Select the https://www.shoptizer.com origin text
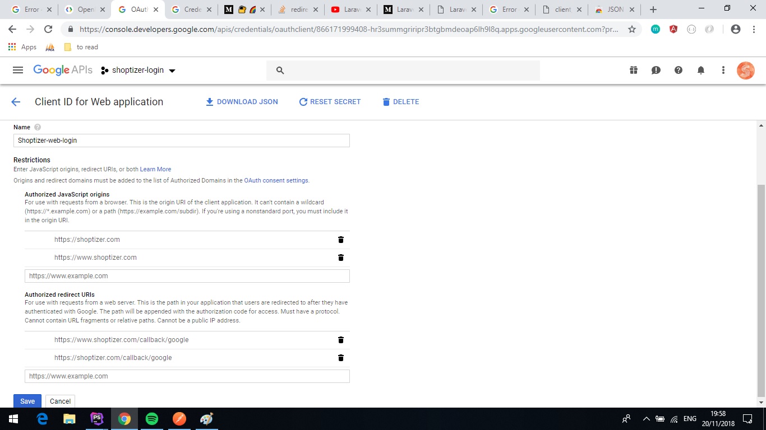This screenshot has height=430, width=766. (x=95, y=258)
